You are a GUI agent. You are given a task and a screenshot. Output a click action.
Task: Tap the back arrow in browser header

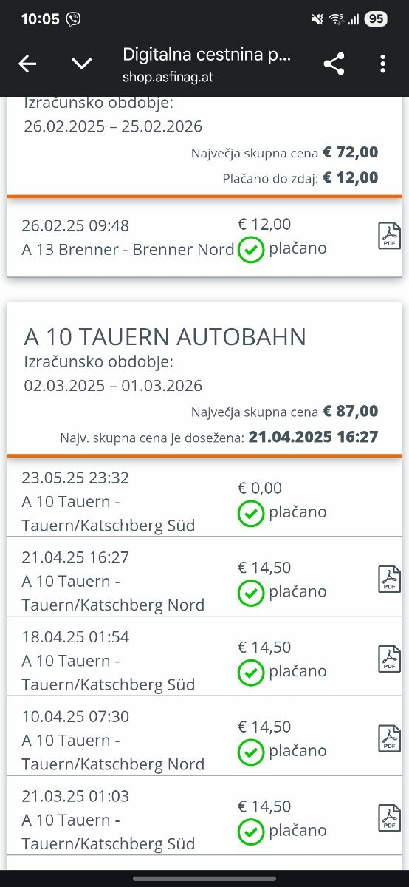(x=27, y=64)
